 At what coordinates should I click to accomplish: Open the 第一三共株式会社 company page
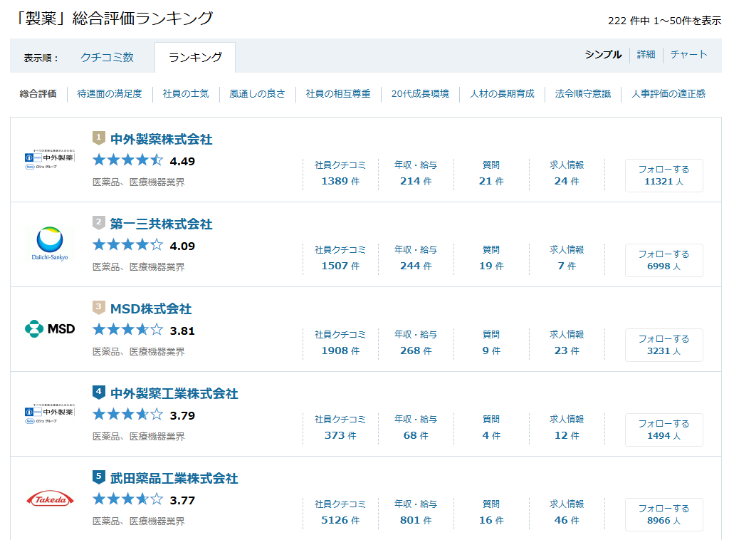[162, 224]
